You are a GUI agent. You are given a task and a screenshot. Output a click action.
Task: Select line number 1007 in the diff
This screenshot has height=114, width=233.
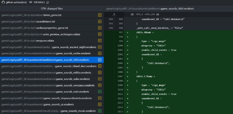point(121,76)
